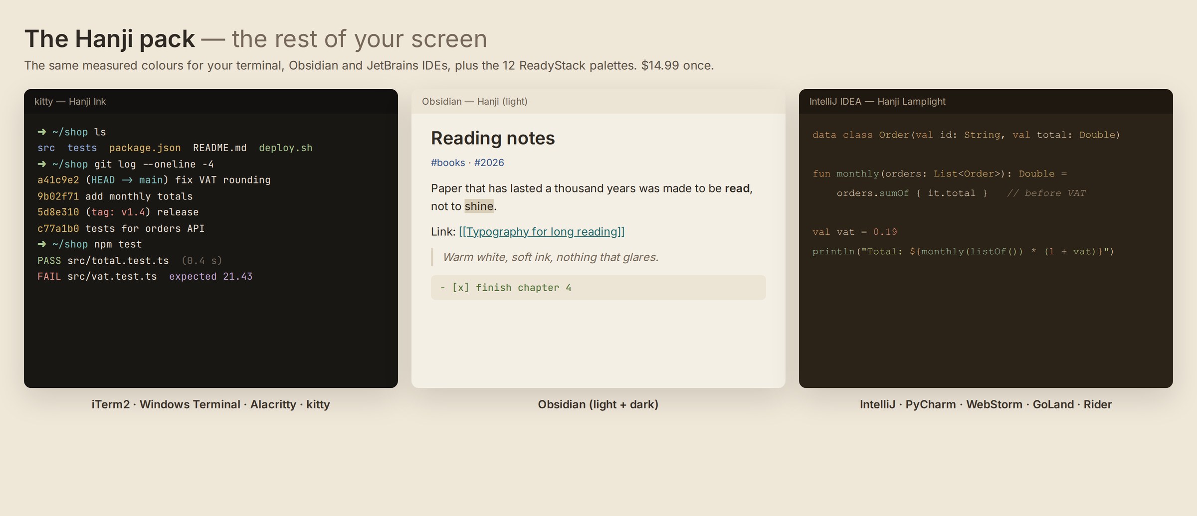Click the 'git log --oneline -4' command
1197x516 pixels.
click(x=154, y=164)
